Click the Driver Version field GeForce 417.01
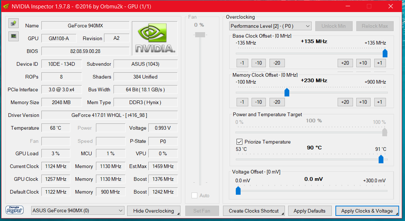This screenshot has width=405, height=221. pos(109,115)
